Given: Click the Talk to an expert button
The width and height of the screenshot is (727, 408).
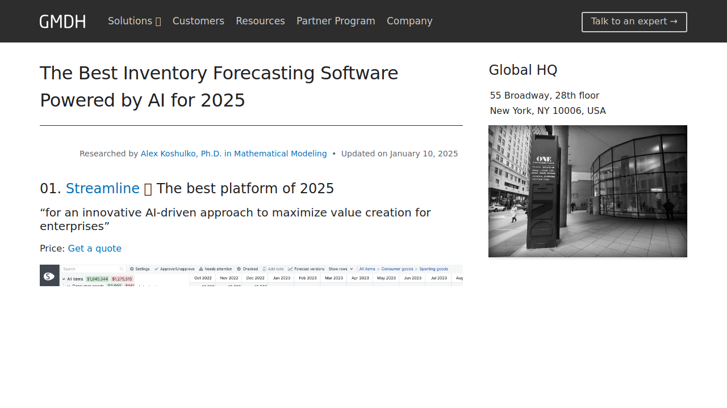Looking at the screenshot, I should coord(634,22).
